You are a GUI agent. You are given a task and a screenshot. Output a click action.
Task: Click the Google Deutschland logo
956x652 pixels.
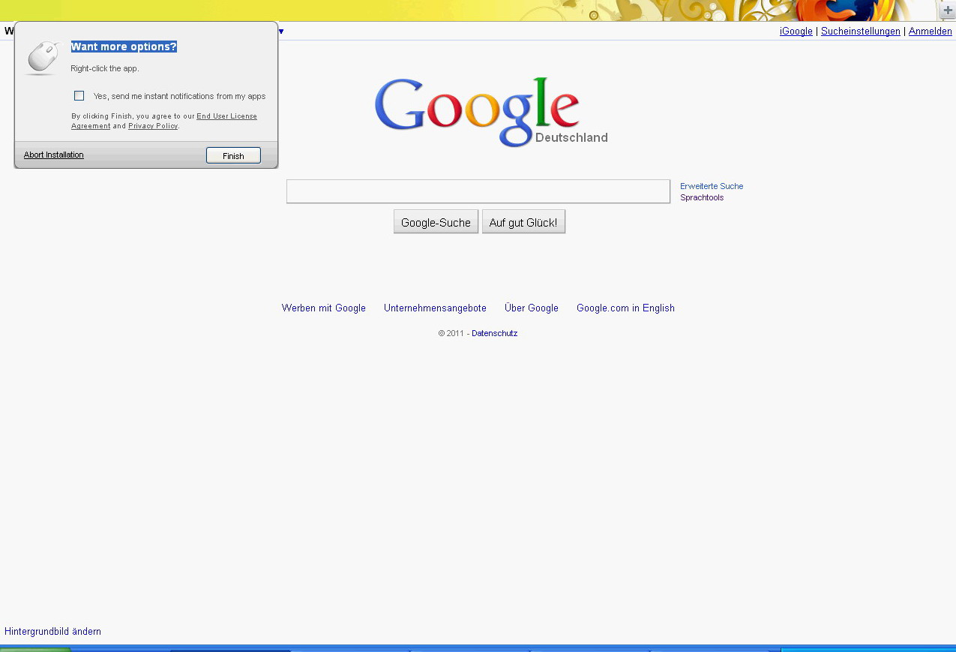(491, 112)
